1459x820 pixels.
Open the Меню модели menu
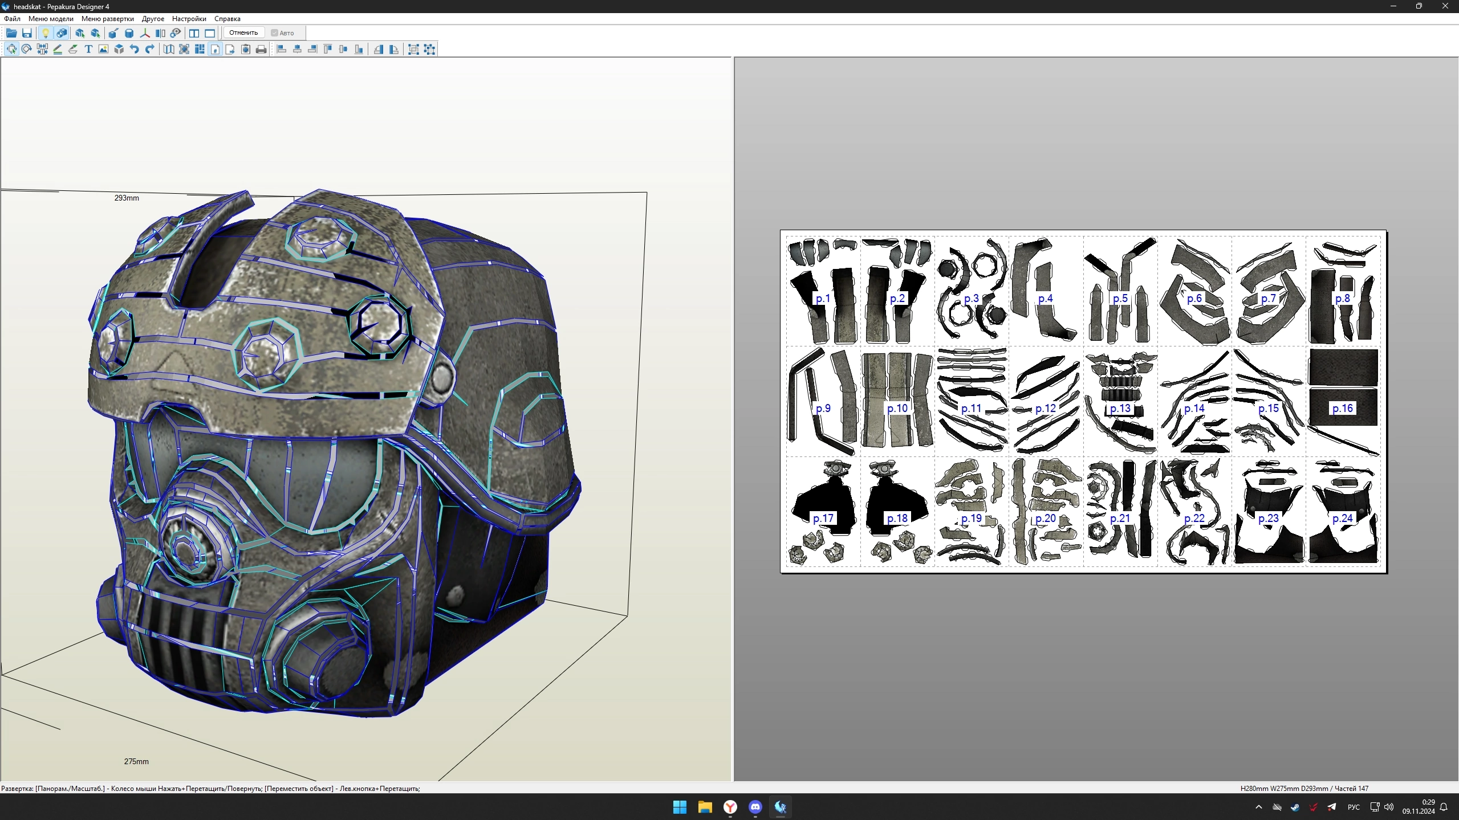pos(51,19)
